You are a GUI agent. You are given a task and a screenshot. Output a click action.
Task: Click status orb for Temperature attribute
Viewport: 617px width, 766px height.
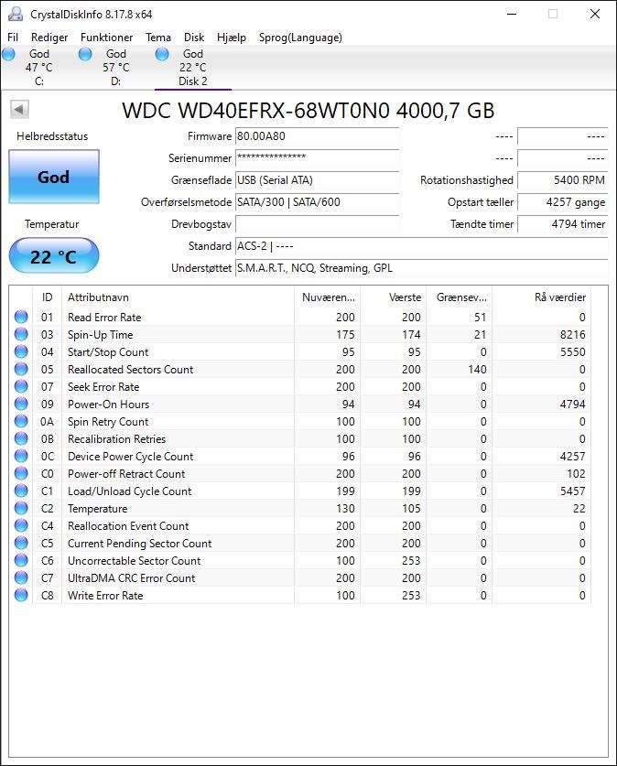coord(21,508)
